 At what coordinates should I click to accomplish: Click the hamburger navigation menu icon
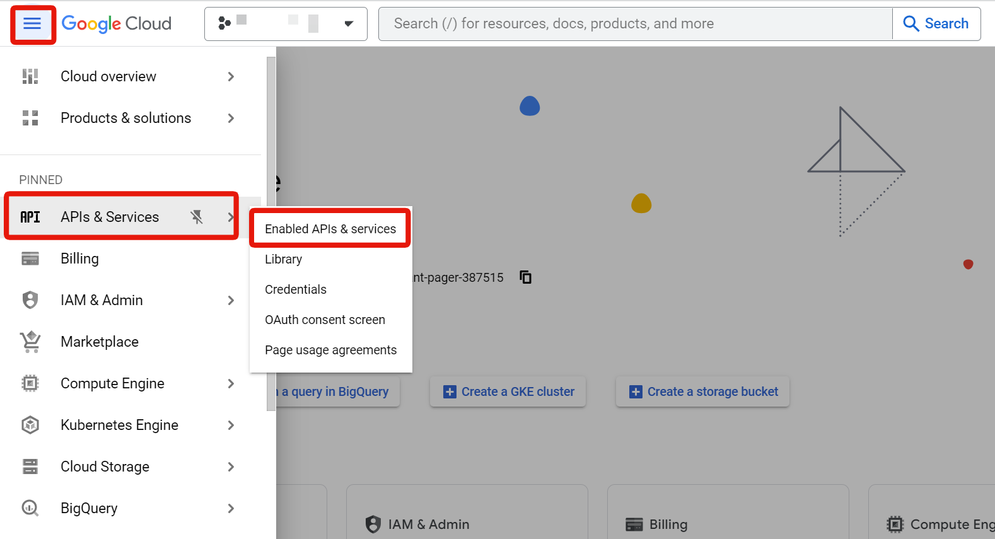(x=32, y=24)
